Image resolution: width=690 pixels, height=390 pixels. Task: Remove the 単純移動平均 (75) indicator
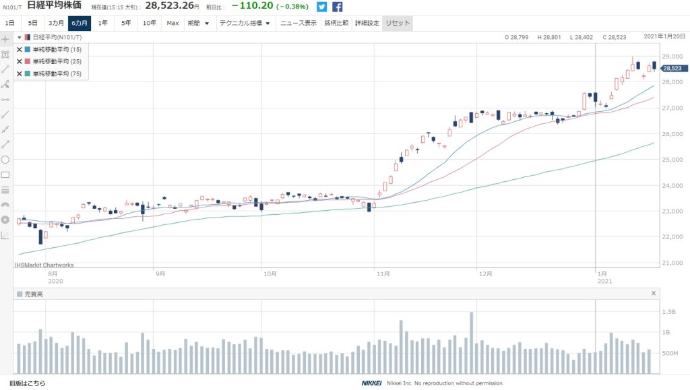19,73
